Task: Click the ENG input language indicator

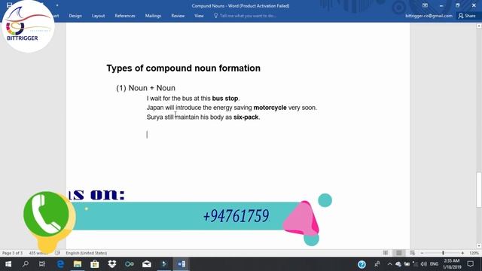Action: click(434, 264)
